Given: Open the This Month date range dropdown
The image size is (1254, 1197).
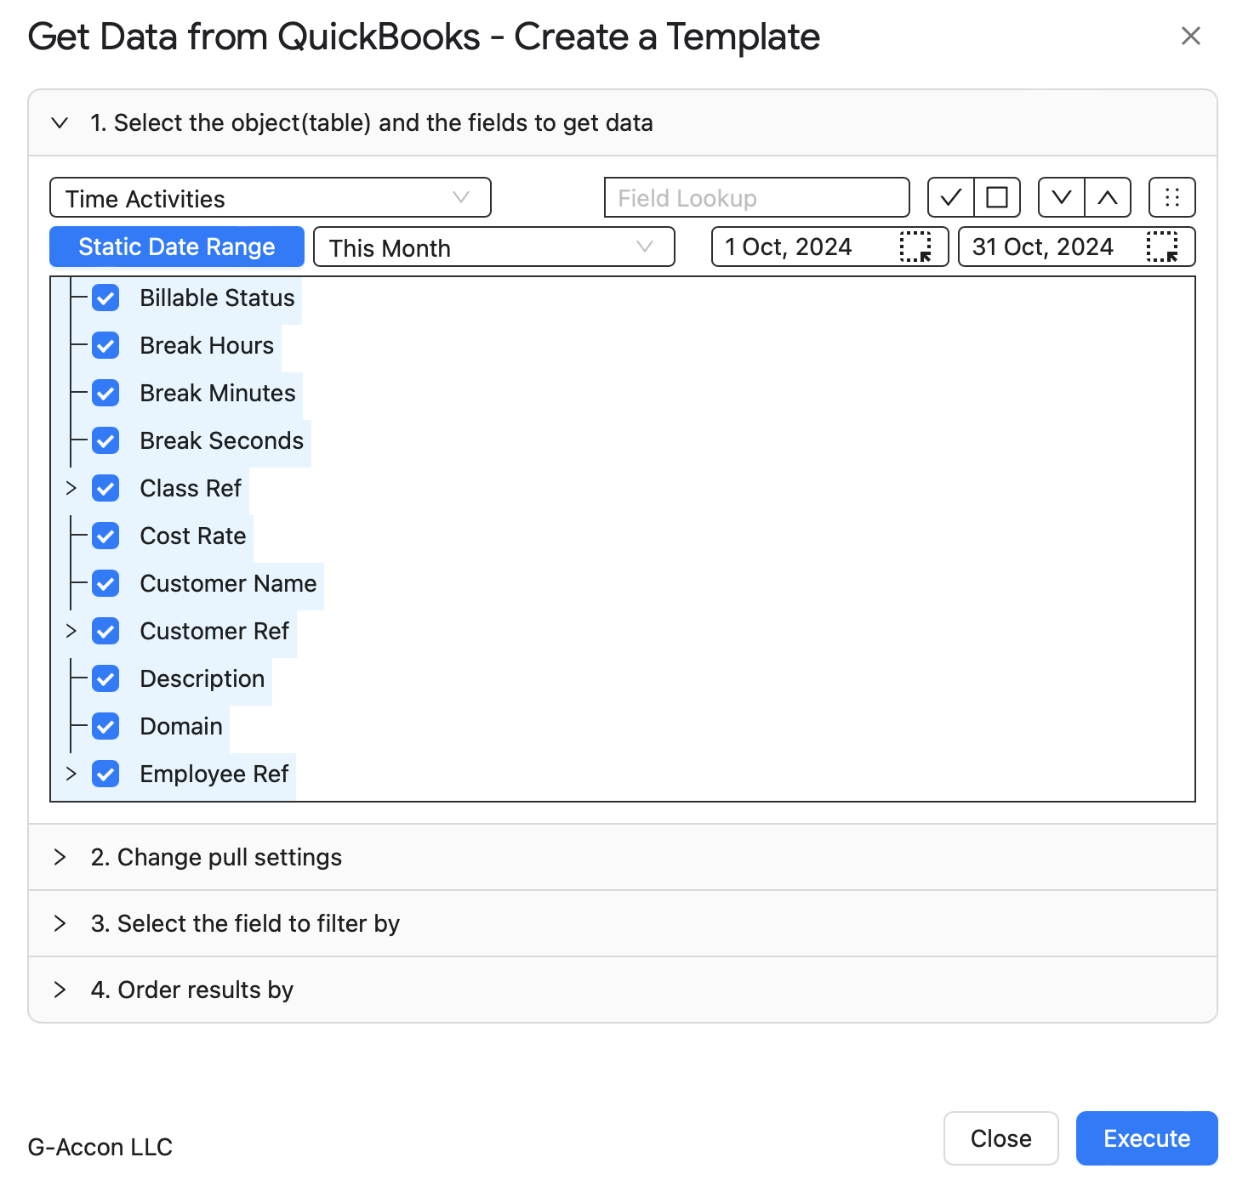Looking at the screenshot, I should (494, 247).
